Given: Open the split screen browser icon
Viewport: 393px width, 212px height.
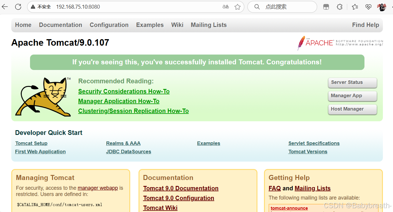Looking at the screenshot, I should pos(326,7).
